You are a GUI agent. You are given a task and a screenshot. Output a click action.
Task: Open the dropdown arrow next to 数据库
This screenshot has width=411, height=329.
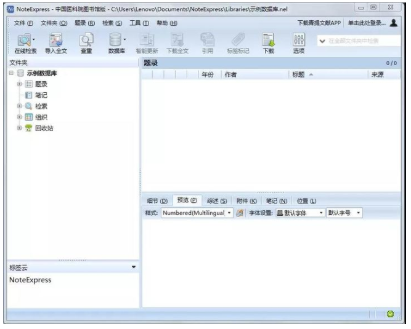click(124, 39)
